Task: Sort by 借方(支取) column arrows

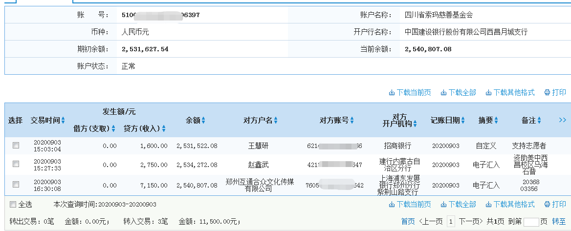Action: tap(113, 128)
